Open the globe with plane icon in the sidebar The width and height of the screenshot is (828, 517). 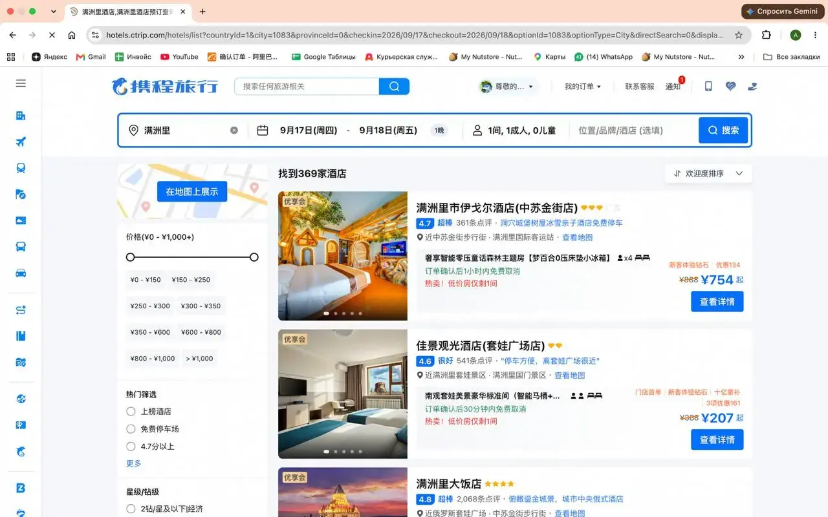pos(21,399)
